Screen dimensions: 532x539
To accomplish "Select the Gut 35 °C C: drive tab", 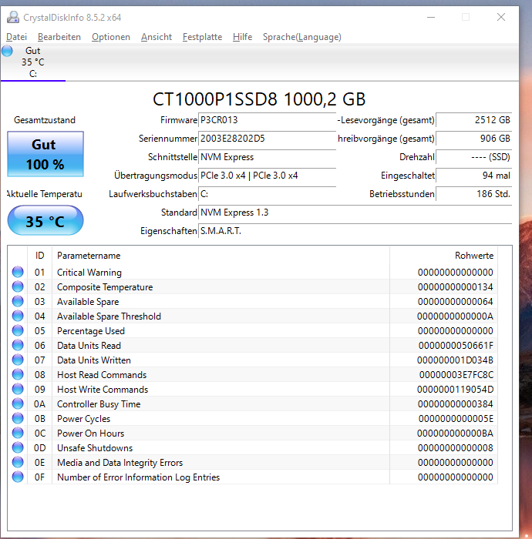I will pos(33,62).
